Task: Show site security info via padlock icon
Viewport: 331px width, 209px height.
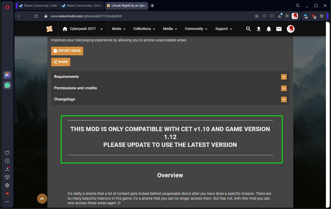Action: point(46,16)
